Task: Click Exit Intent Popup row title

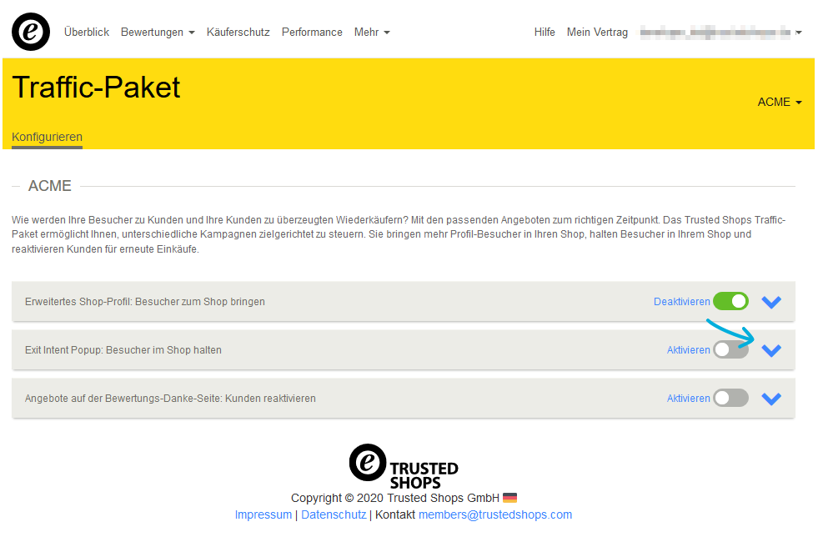Action: (x=123, y=350)
